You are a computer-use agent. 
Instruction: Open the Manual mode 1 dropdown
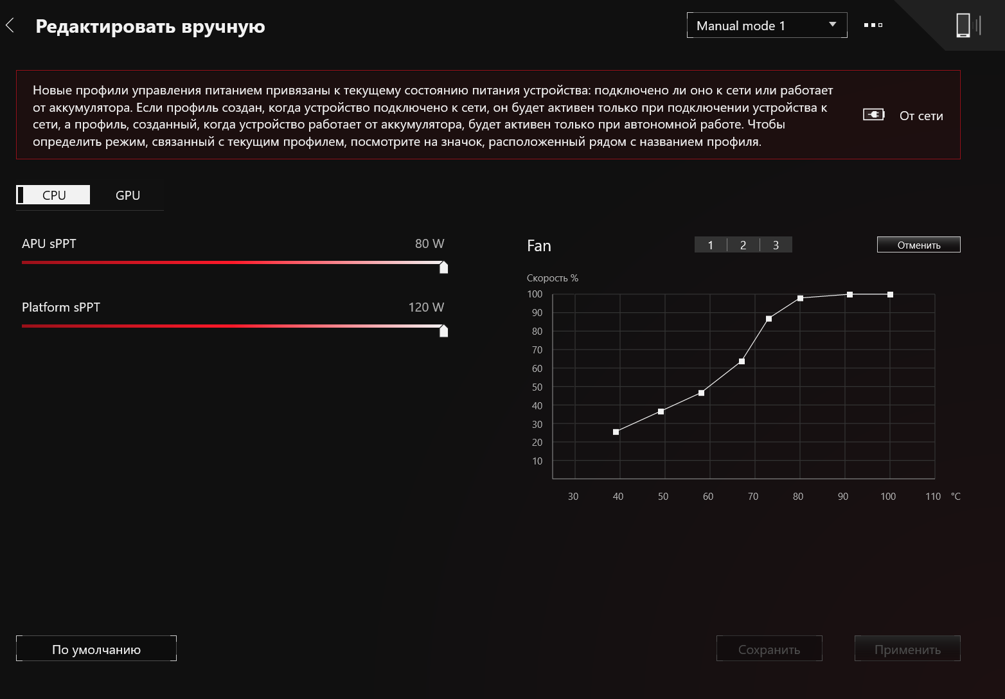(767, 26)
